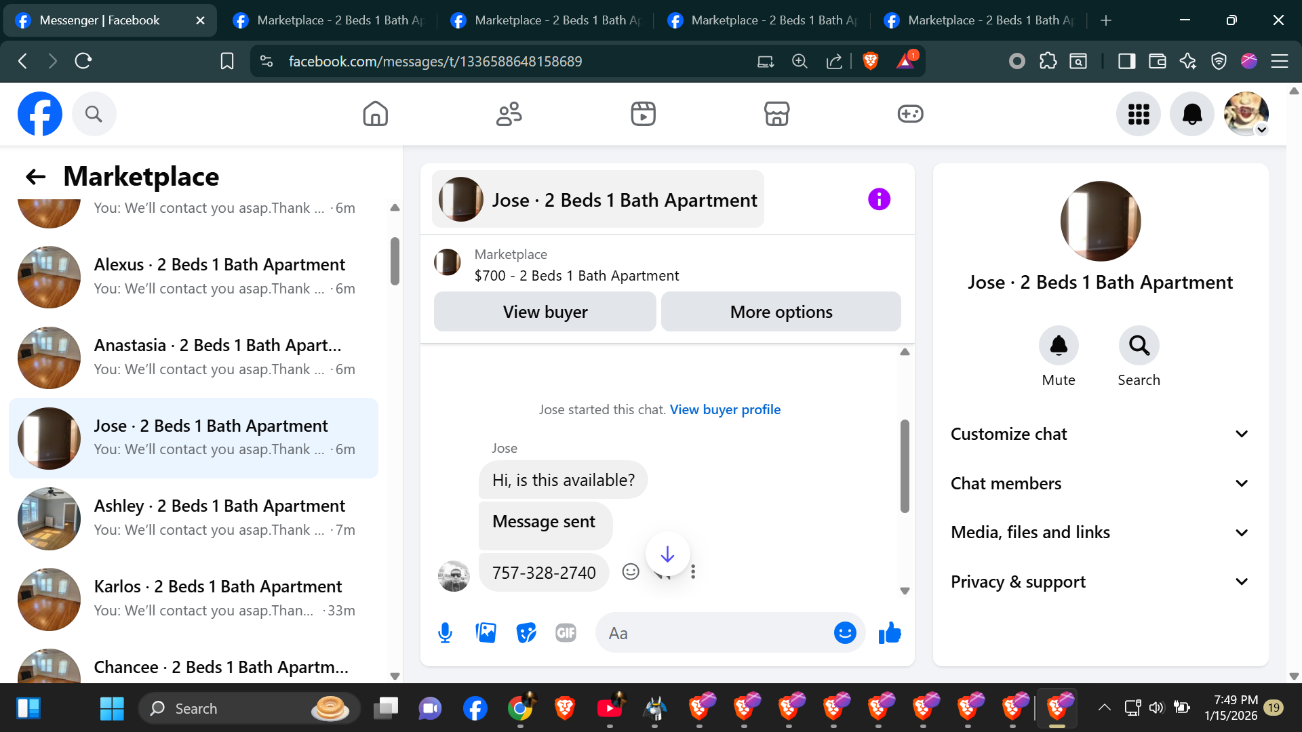Toggle the Brave Shields icon in address bar
Image resolution: width=1302 pixels, height=732 pixels.
[x=871, y=61]
